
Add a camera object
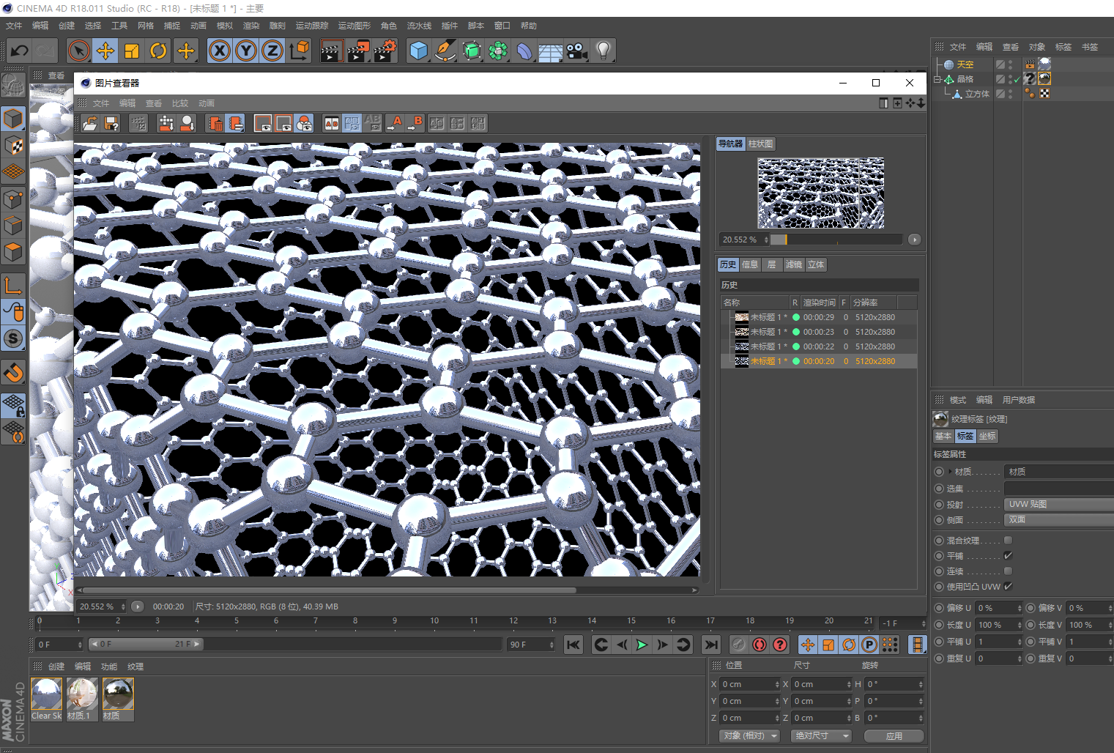pyautogui.click(x=577, y=51)
